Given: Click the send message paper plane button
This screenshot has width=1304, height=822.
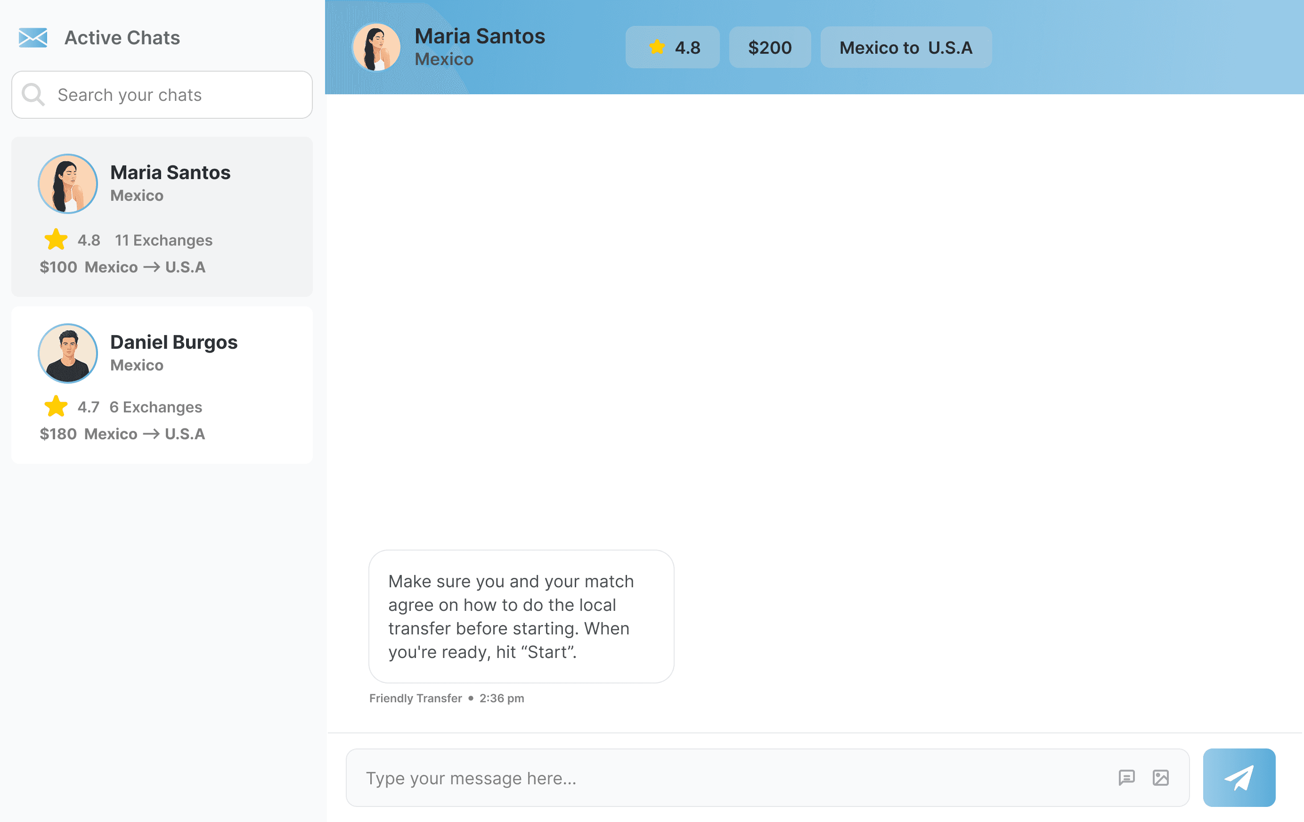Looking at the screenshot, I should (1239, 777).
